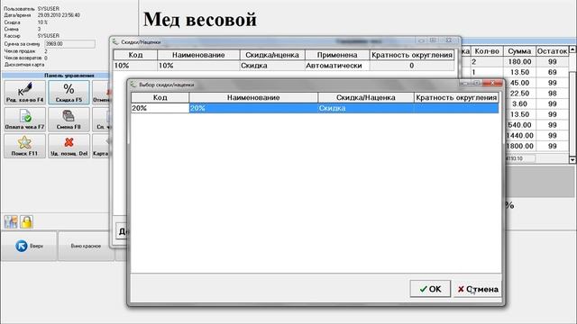
Task: Click the remainder value 69
Action: click(552, 72)
